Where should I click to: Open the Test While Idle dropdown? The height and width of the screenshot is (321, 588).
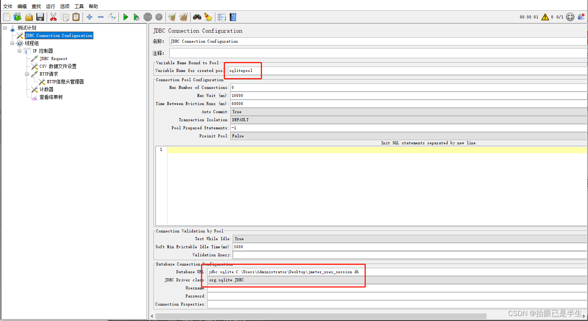(410, 239)
